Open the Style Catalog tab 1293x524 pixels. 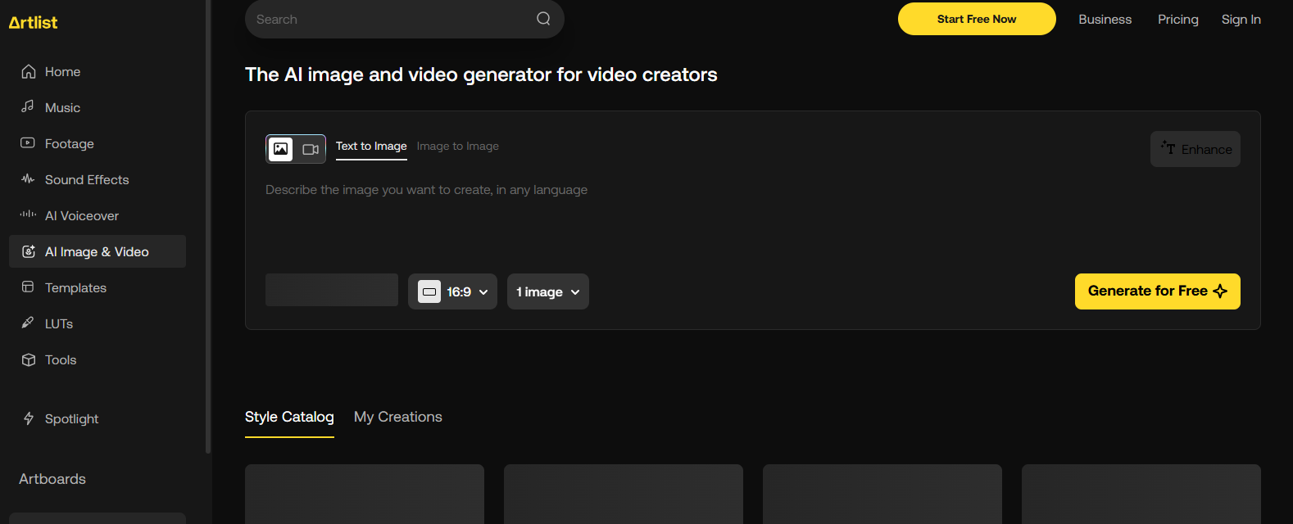[x=289, y=418]
